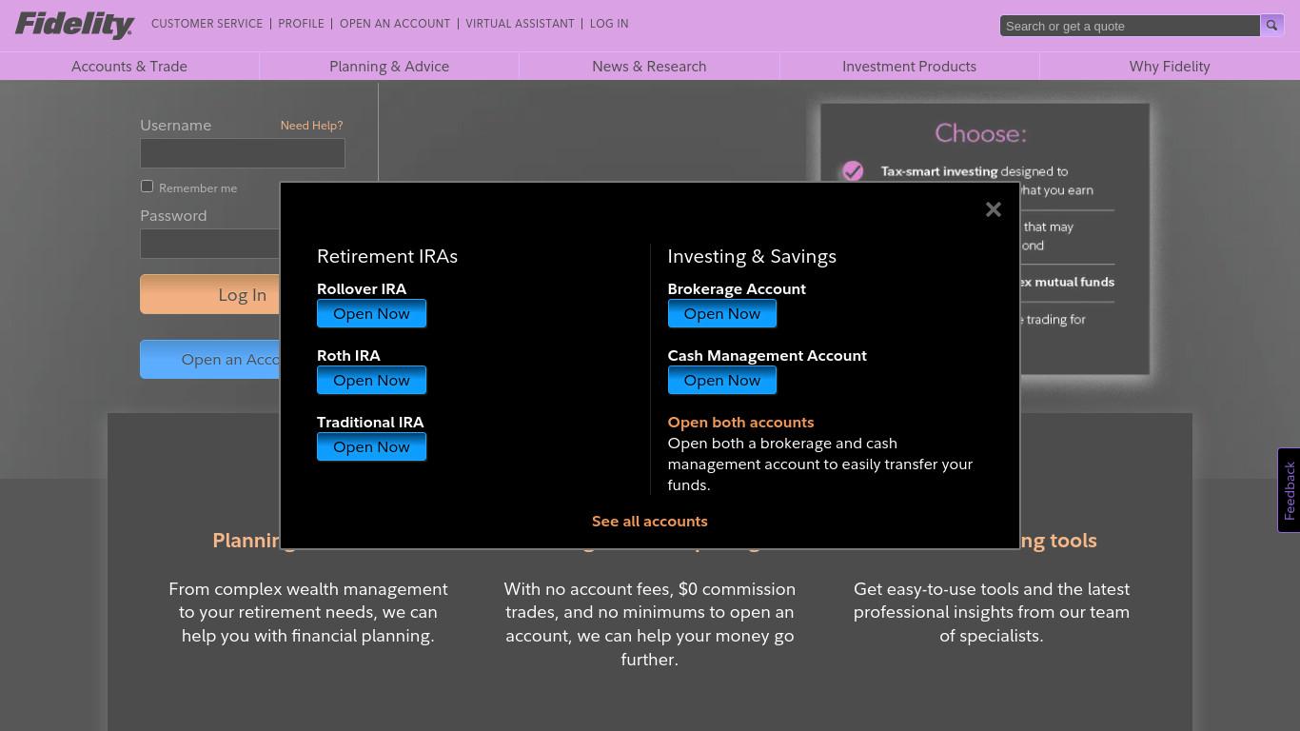Click the Planning heading text
Image resolution: width=1300 pixels, height=731 pixels.
tap(247, 540)
